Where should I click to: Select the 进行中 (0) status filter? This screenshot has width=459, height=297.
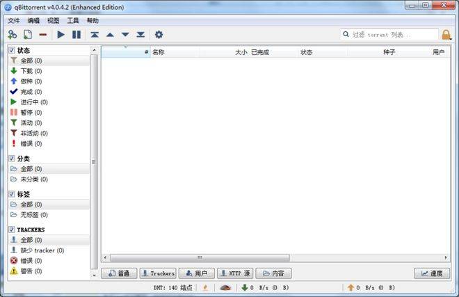(49, 102)
